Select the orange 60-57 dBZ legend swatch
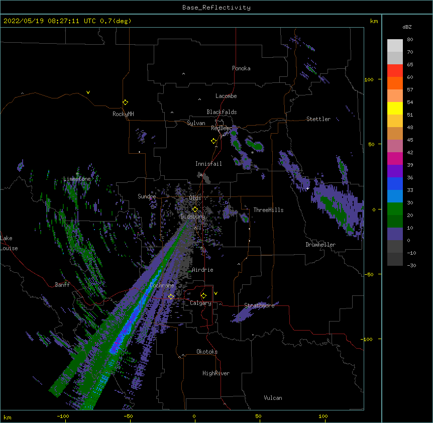433x423 pixels. (x=395, y=83)
